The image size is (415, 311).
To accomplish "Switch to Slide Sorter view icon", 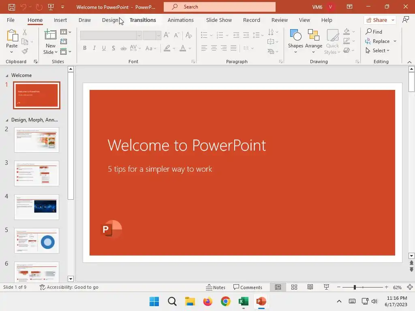I will pyautogui.click(x=294, y=287).
